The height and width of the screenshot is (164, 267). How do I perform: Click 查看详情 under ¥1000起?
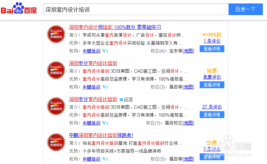[x=212, y=49]
